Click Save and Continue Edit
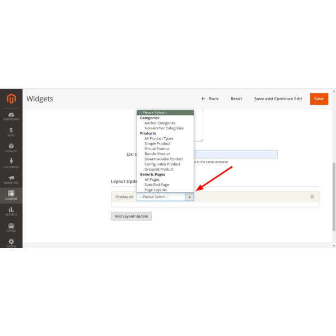336x336 pixels. [x=278, y=99]
